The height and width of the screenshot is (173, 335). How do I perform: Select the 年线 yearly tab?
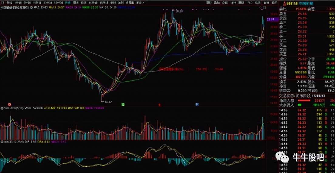pos(121,3)
